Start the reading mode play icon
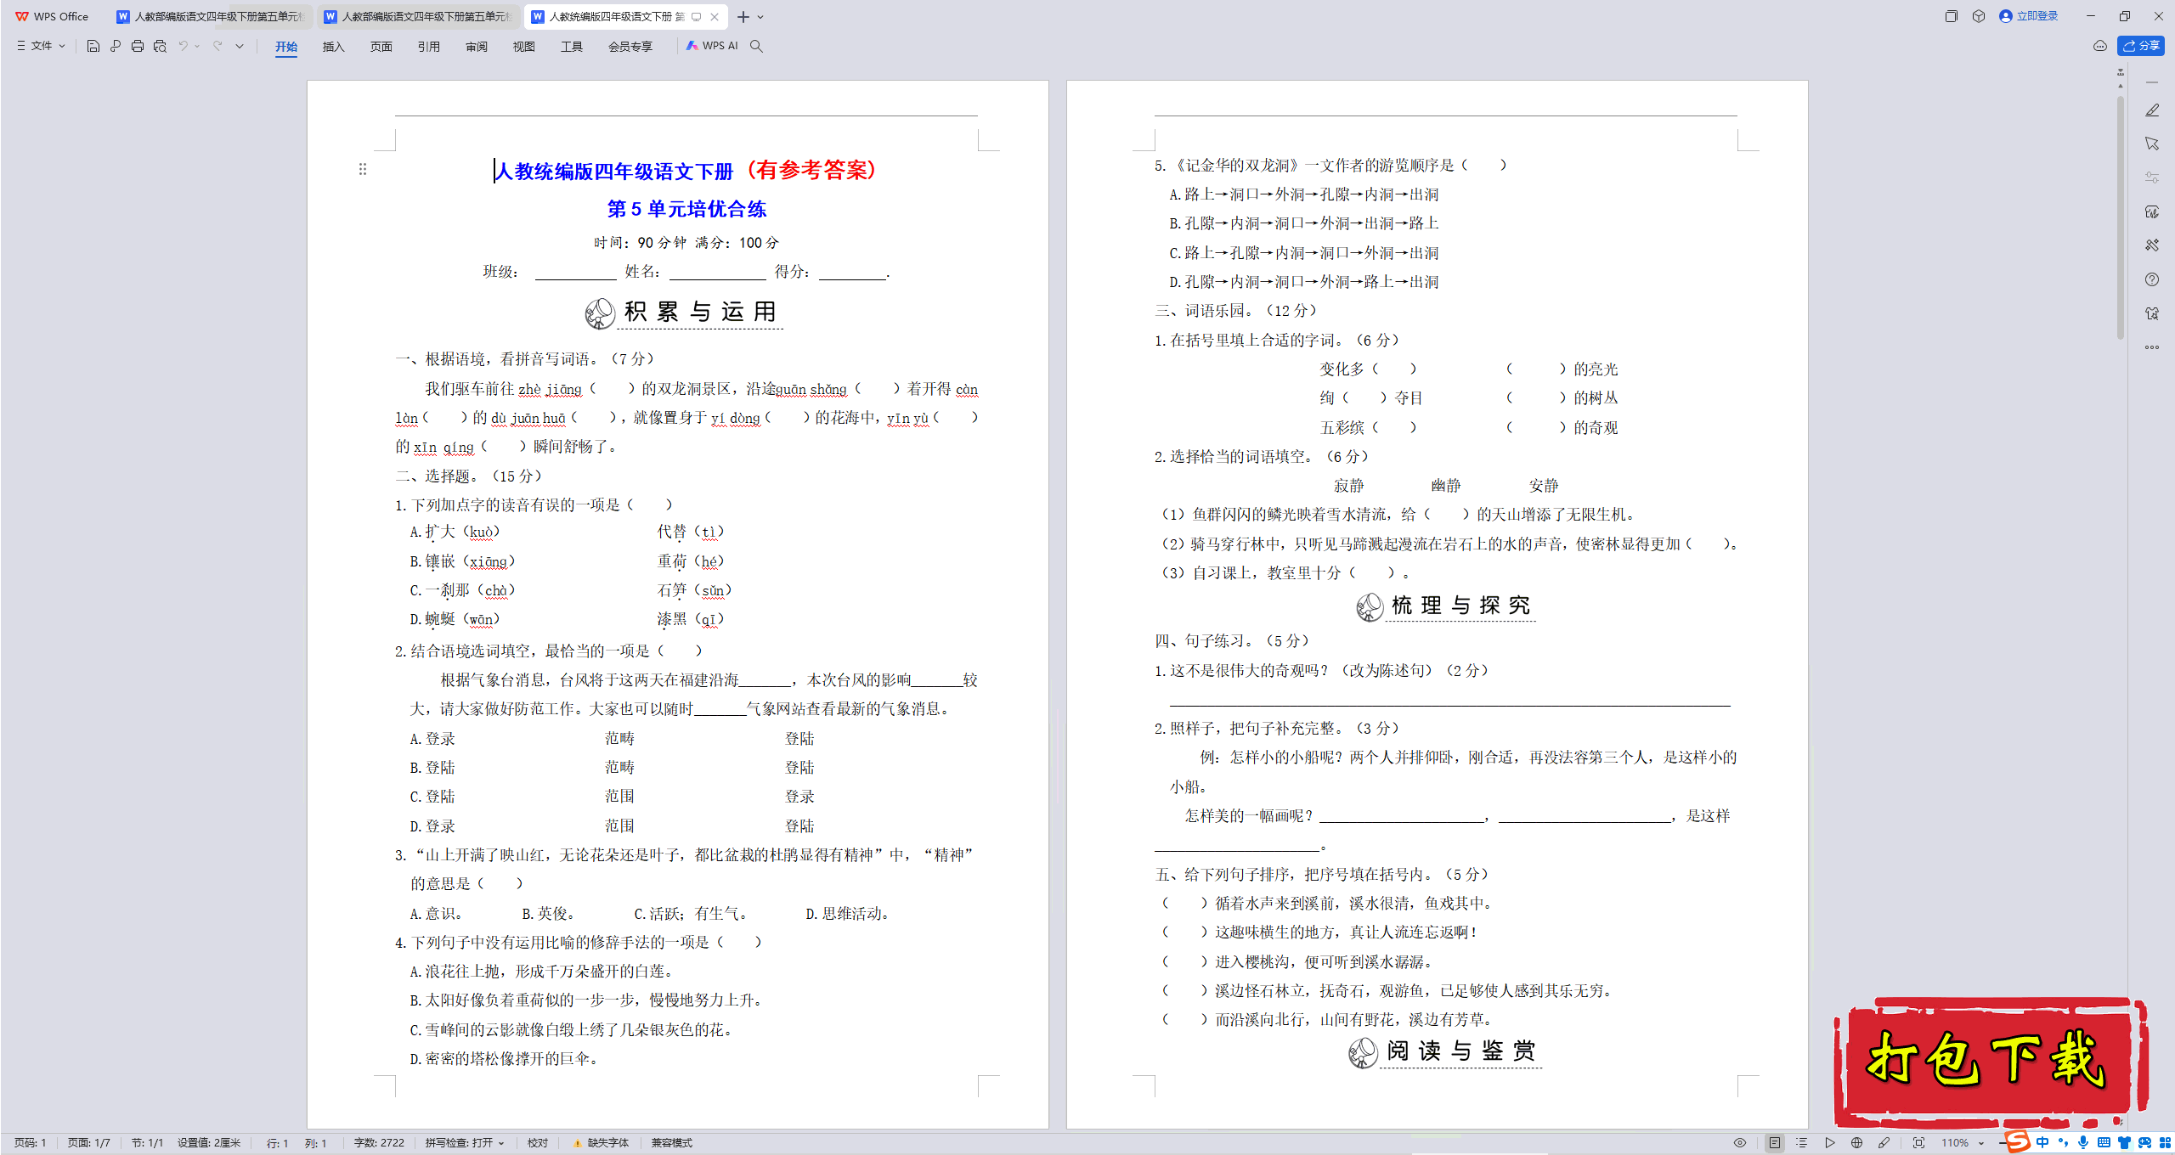This screenshot has width=2175, height=1155. pyautogui.click(x=1830, y=1143)
